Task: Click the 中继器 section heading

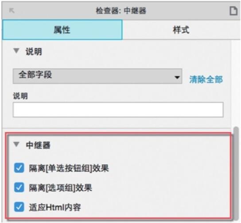Action: coord(38,145)
